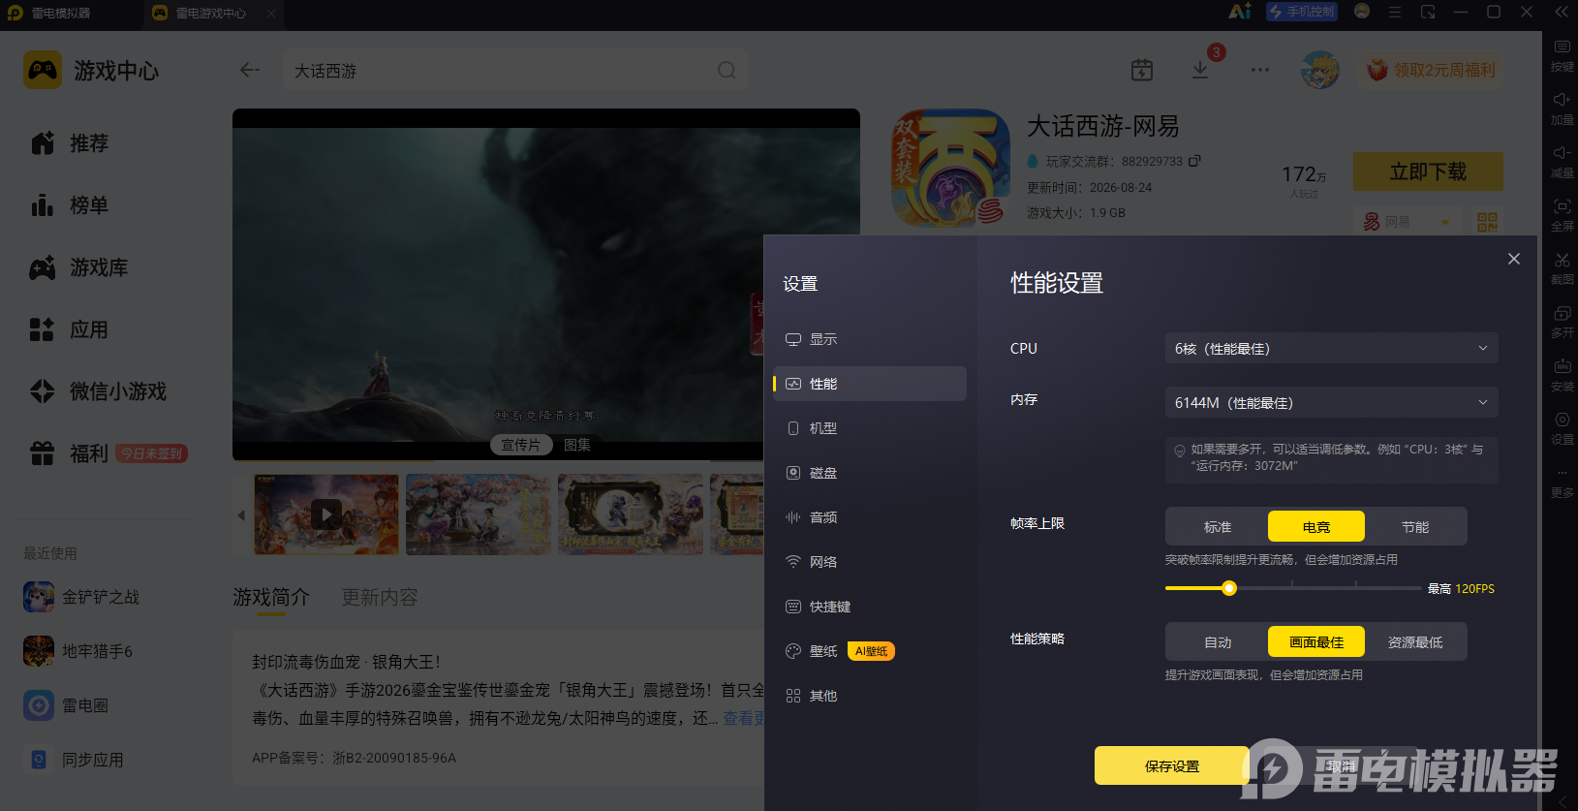Expand the CPU cores dropdown
The image size is (1578, 811).
[x=1331, y=348]
